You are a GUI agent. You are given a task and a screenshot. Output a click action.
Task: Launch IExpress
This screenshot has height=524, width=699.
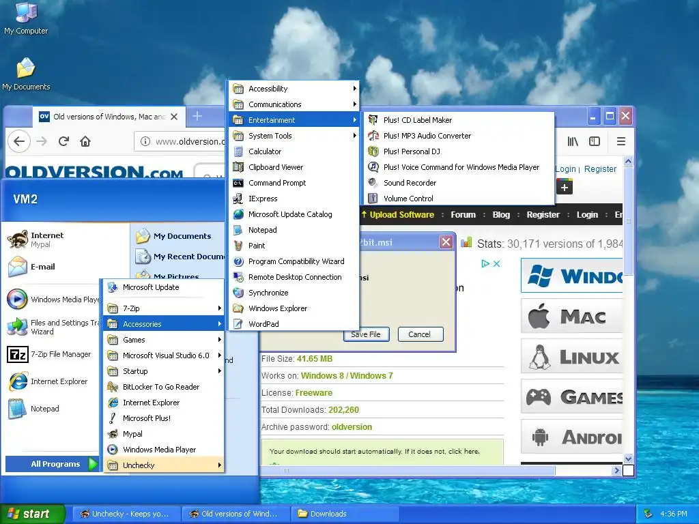(294, 199)
